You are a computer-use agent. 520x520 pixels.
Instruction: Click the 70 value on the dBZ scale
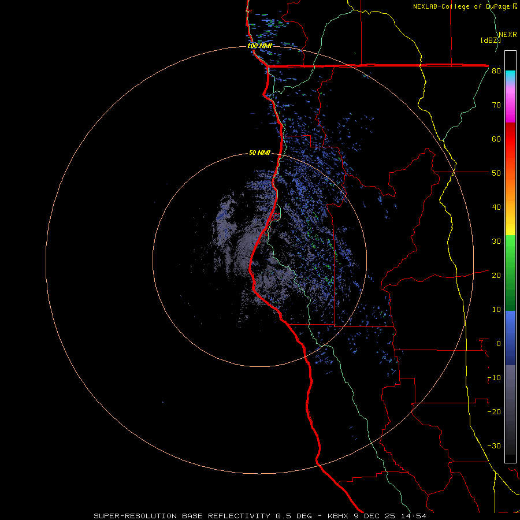click(496, 105)
